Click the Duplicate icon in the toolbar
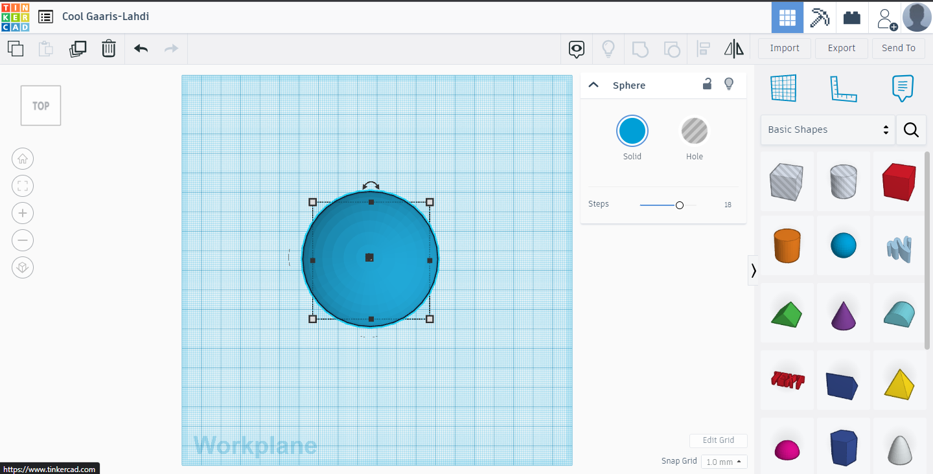This screenshot has width=933, height=474. [x=78, y=48]
